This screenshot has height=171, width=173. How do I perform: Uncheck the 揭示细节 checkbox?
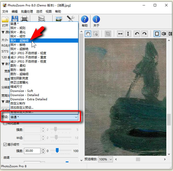(5, 145)
